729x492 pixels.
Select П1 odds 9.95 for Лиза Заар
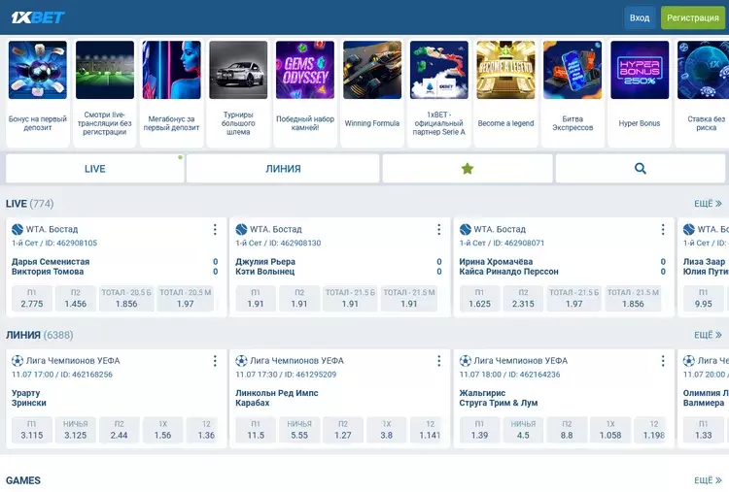coord(704,299)
